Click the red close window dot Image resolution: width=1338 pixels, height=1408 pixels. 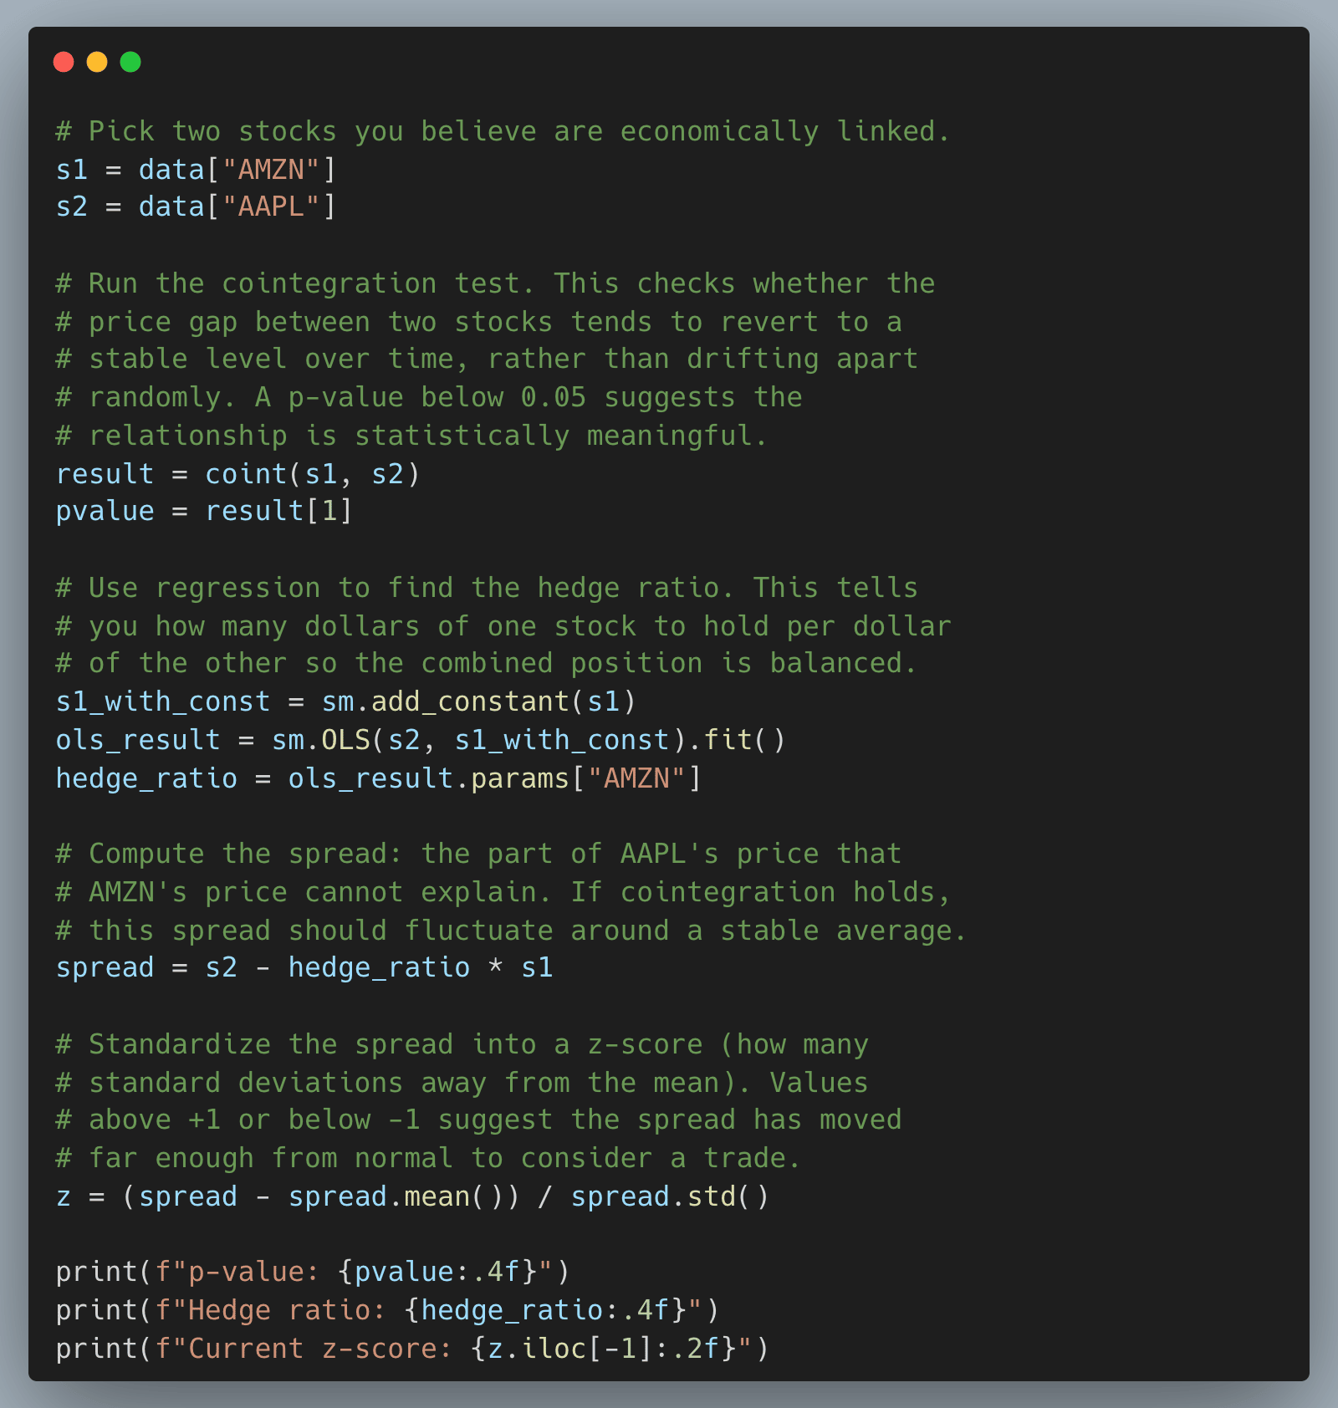(x=64, y=62)
